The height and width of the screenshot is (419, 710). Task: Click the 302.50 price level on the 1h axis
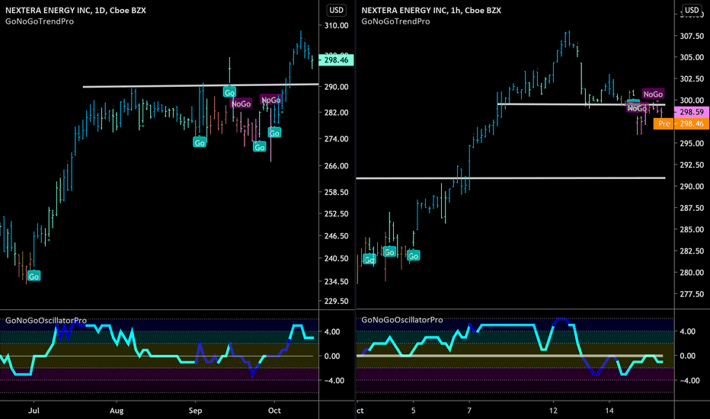pos(692,78)
